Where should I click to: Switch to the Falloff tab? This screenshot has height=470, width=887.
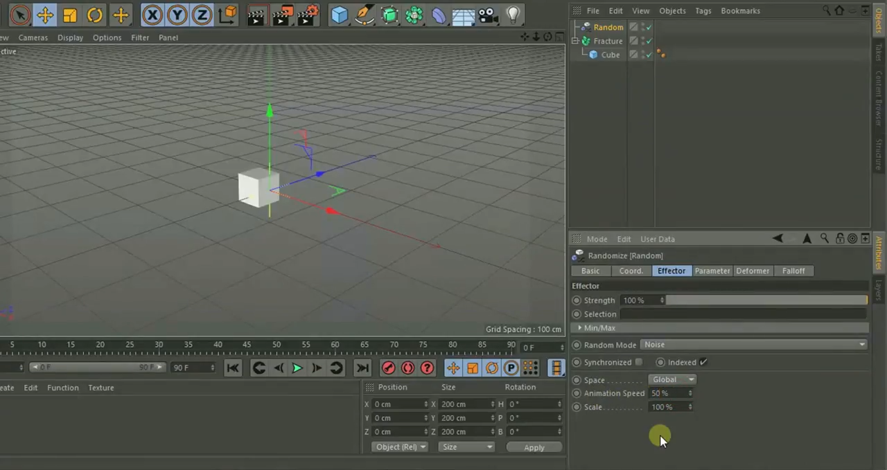pos(793,271)
